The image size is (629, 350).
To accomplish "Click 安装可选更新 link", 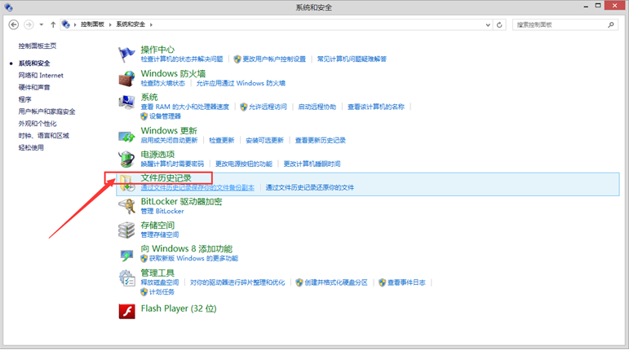I will 264,140.
